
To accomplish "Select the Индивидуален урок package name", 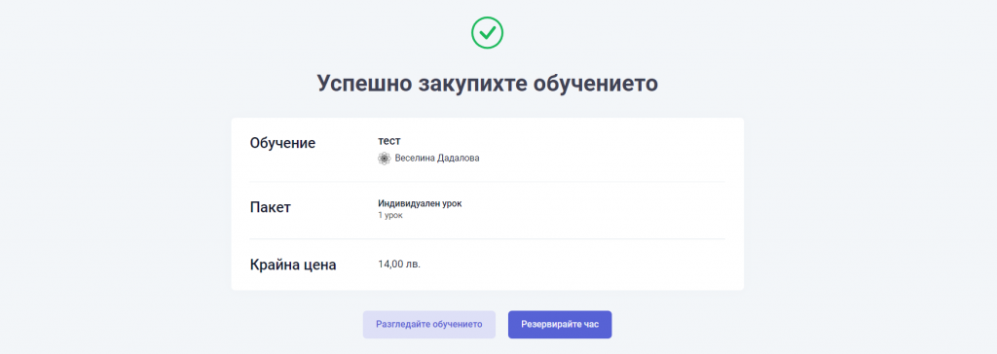I will (x=420, y=204).
